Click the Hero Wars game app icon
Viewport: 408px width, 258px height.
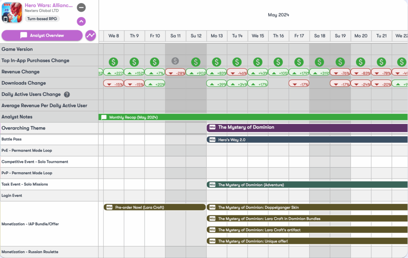[12, 12]
